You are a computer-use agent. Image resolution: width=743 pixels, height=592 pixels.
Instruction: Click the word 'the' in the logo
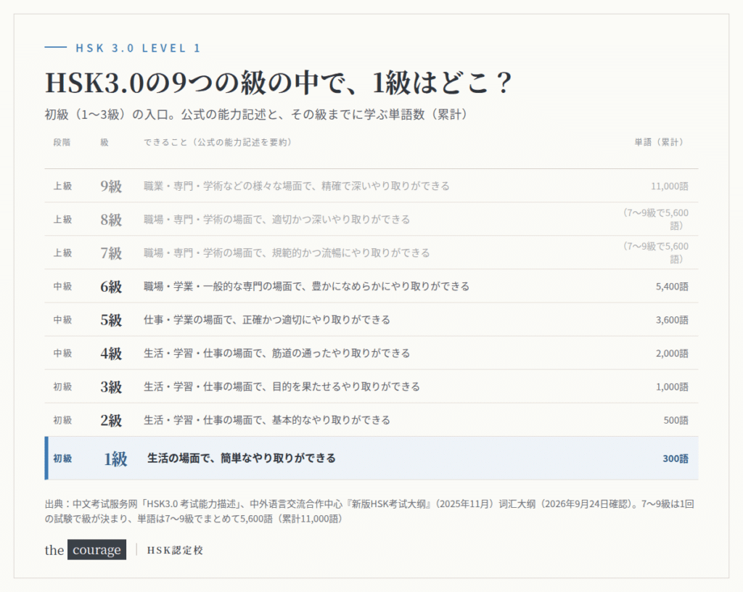coord(54,550)
